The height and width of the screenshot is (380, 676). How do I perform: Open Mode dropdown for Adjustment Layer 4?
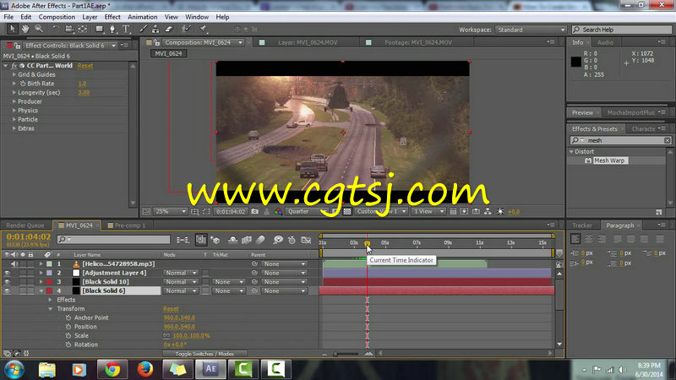pos(181,273)
